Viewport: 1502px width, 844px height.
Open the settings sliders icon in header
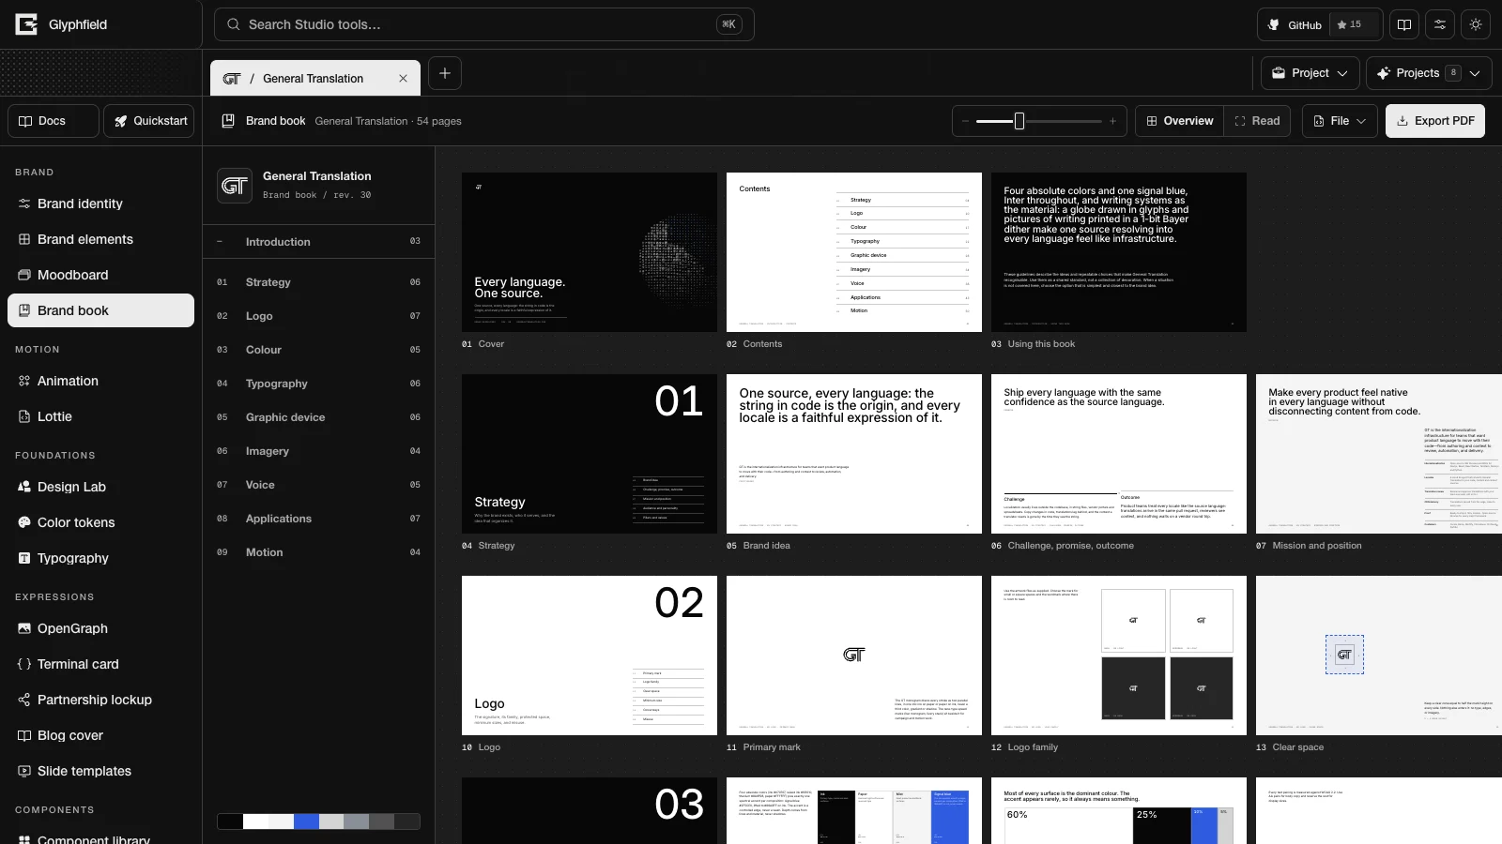(1440, 24)
